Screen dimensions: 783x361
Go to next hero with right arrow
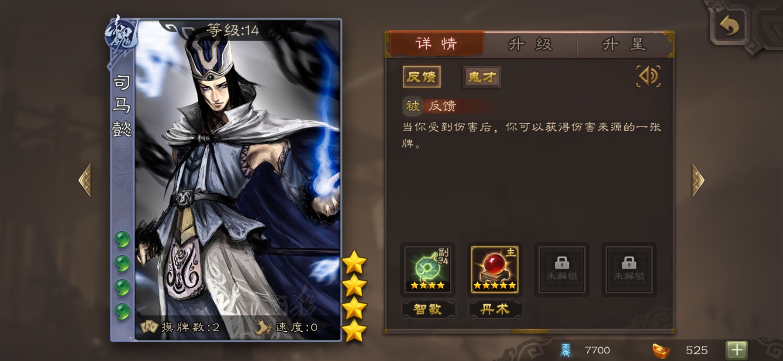coord(698,180)
